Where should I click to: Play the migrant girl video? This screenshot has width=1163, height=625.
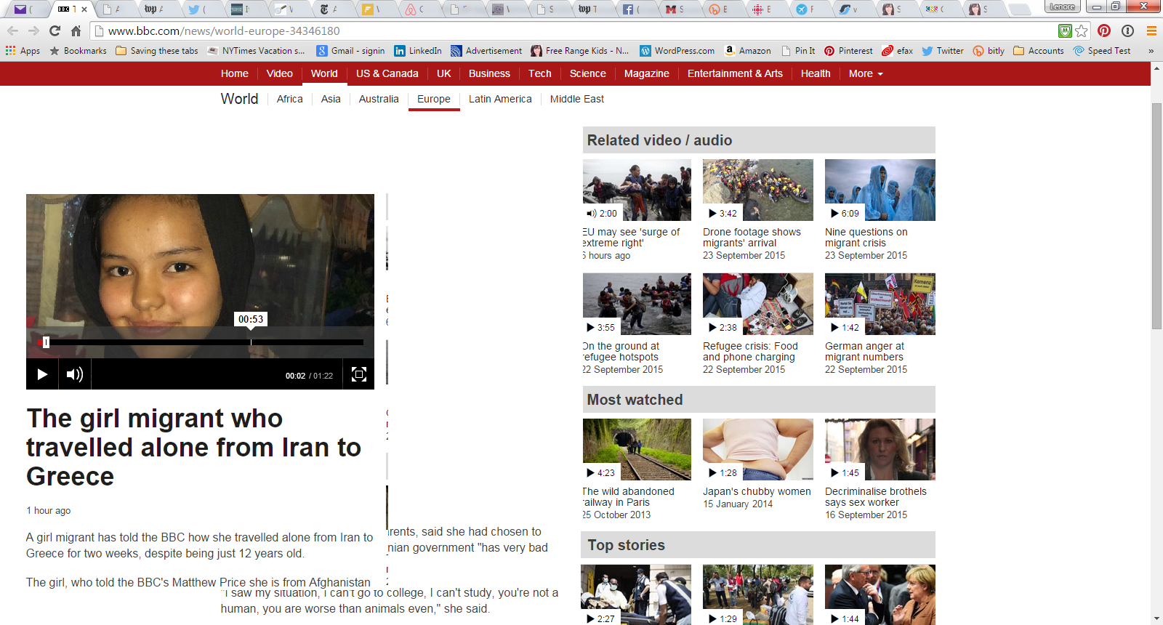tap(42, 374)
